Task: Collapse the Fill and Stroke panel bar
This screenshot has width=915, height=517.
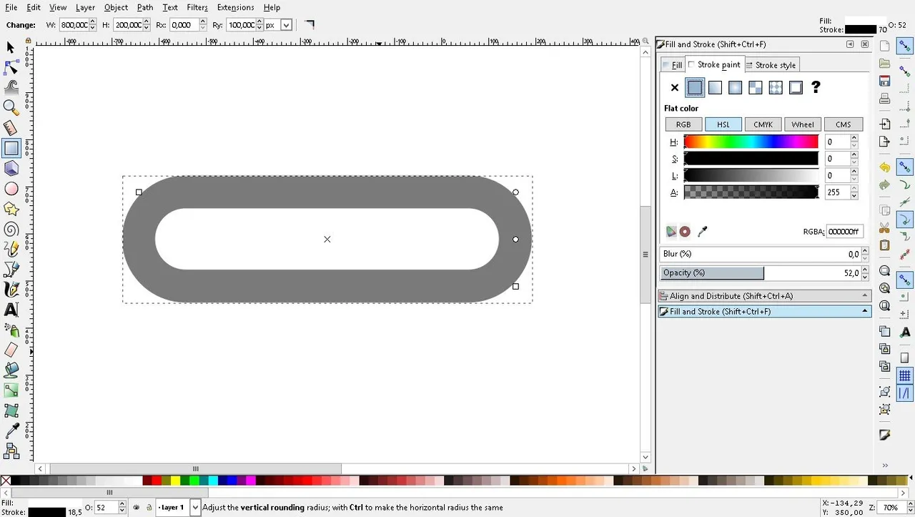Action: 764,312
